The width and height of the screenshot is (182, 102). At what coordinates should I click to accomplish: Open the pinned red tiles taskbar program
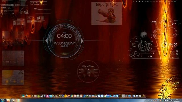point(8,100)
